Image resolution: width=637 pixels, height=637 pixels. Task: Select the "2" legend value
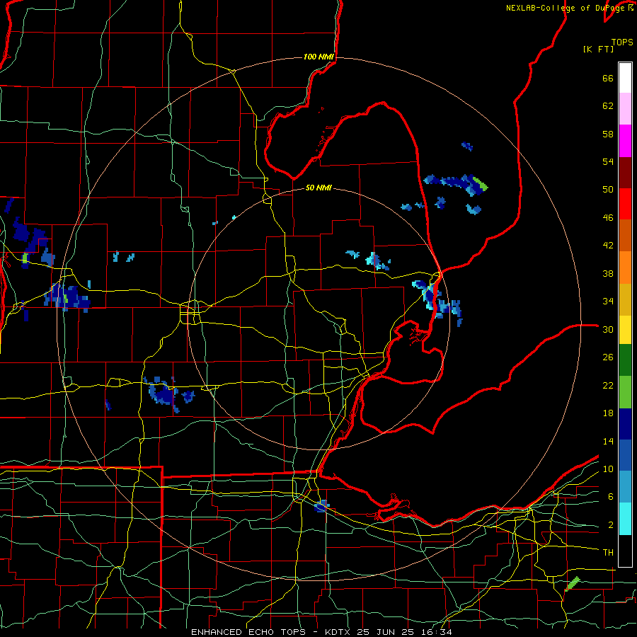click(x=610, y=525)
